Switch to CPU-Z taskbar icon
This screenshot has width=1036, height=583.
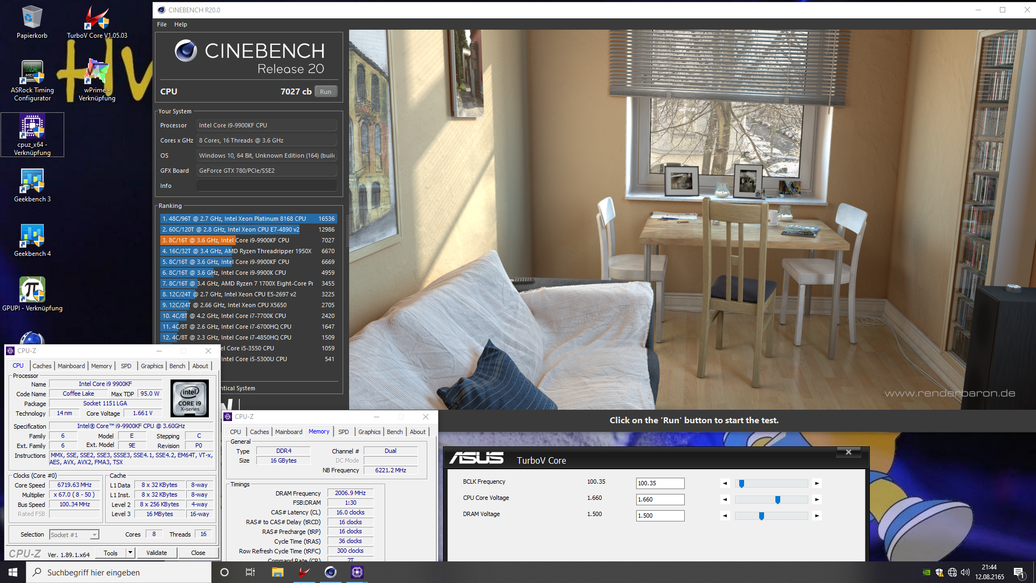[x=357, y=572]
